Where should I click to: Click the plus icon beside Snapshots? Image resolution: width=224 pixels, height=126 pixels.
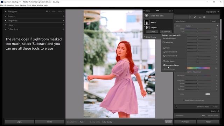pyautogui.click(x=63, y=21)
